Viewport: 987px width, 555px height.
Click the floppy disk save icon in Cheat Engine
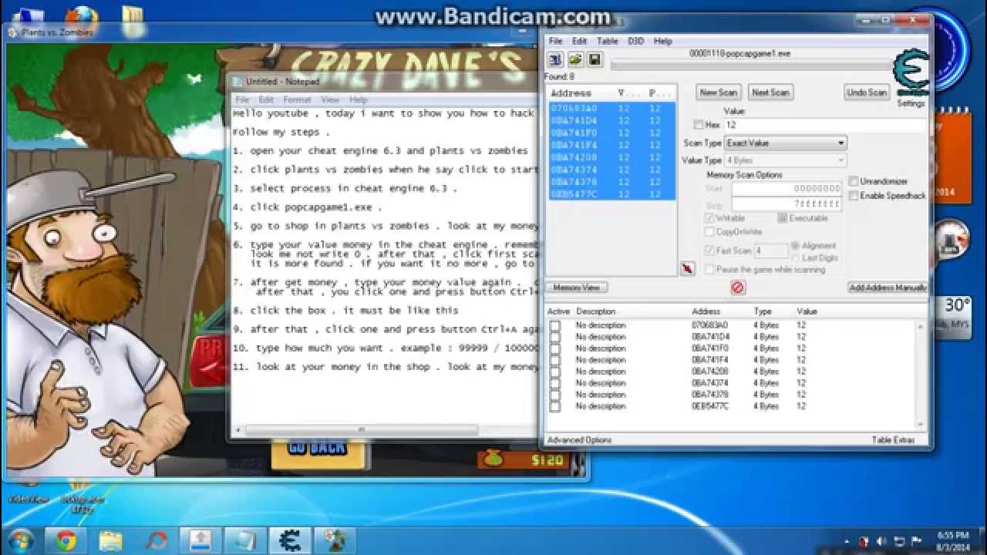coord(595,59)
